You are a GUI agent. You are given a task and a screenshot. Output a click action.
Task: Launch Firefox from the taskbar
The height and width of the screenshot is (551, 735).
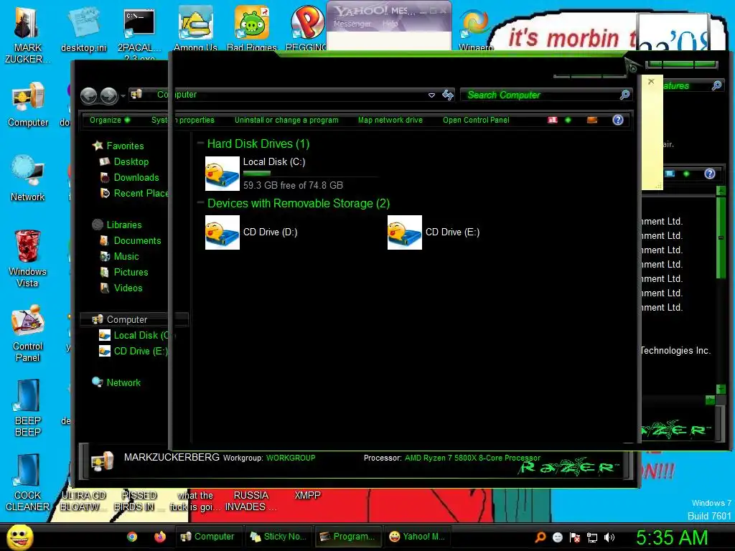[x=160, y=537]
